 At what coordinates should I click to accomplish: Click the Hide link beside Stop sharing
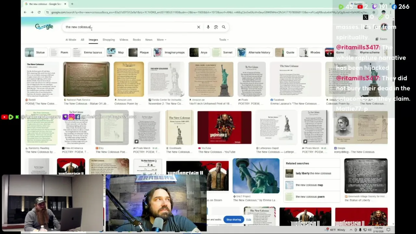point(249,219)
